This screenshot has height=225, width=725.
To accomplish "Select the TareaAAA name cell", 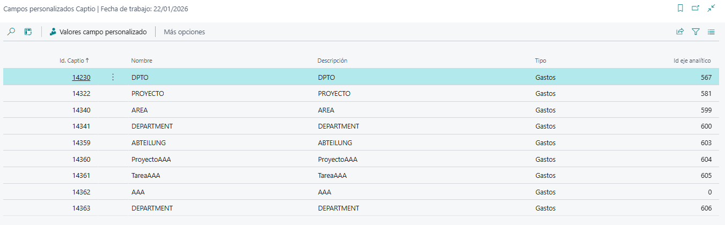I will (x=145, y=176).
